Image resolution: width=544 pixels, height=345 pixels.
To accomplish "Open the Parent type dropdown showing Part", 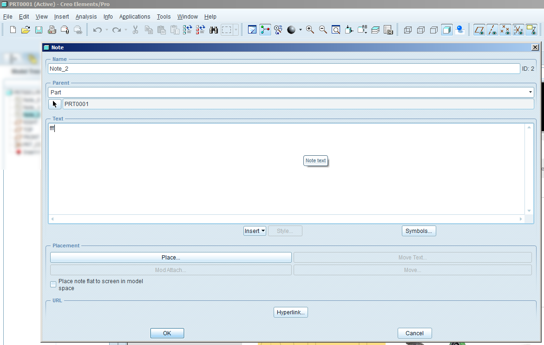I will [290, 93].
